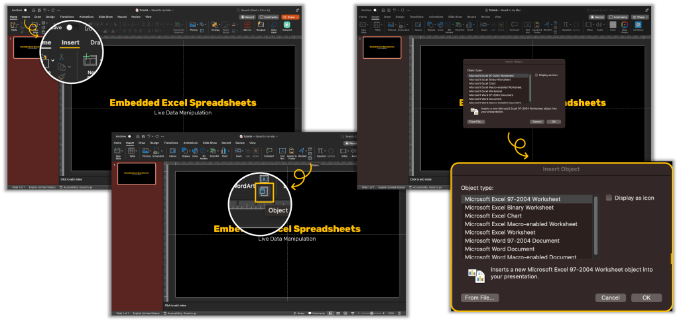Select Microsoft Excel Chart in enlarged object list
Screen dimensions: 679x322
click(493, 216)
